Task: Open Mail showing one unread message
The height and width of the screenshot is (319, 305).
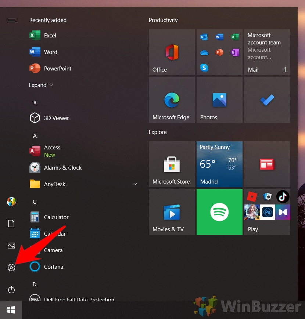Action: click(x=267, y=52)
